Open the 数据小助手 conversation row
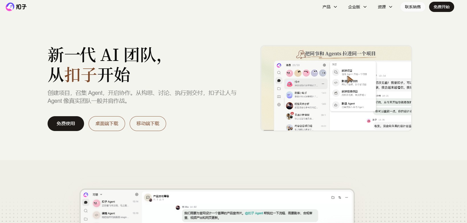 click(306, 95)
